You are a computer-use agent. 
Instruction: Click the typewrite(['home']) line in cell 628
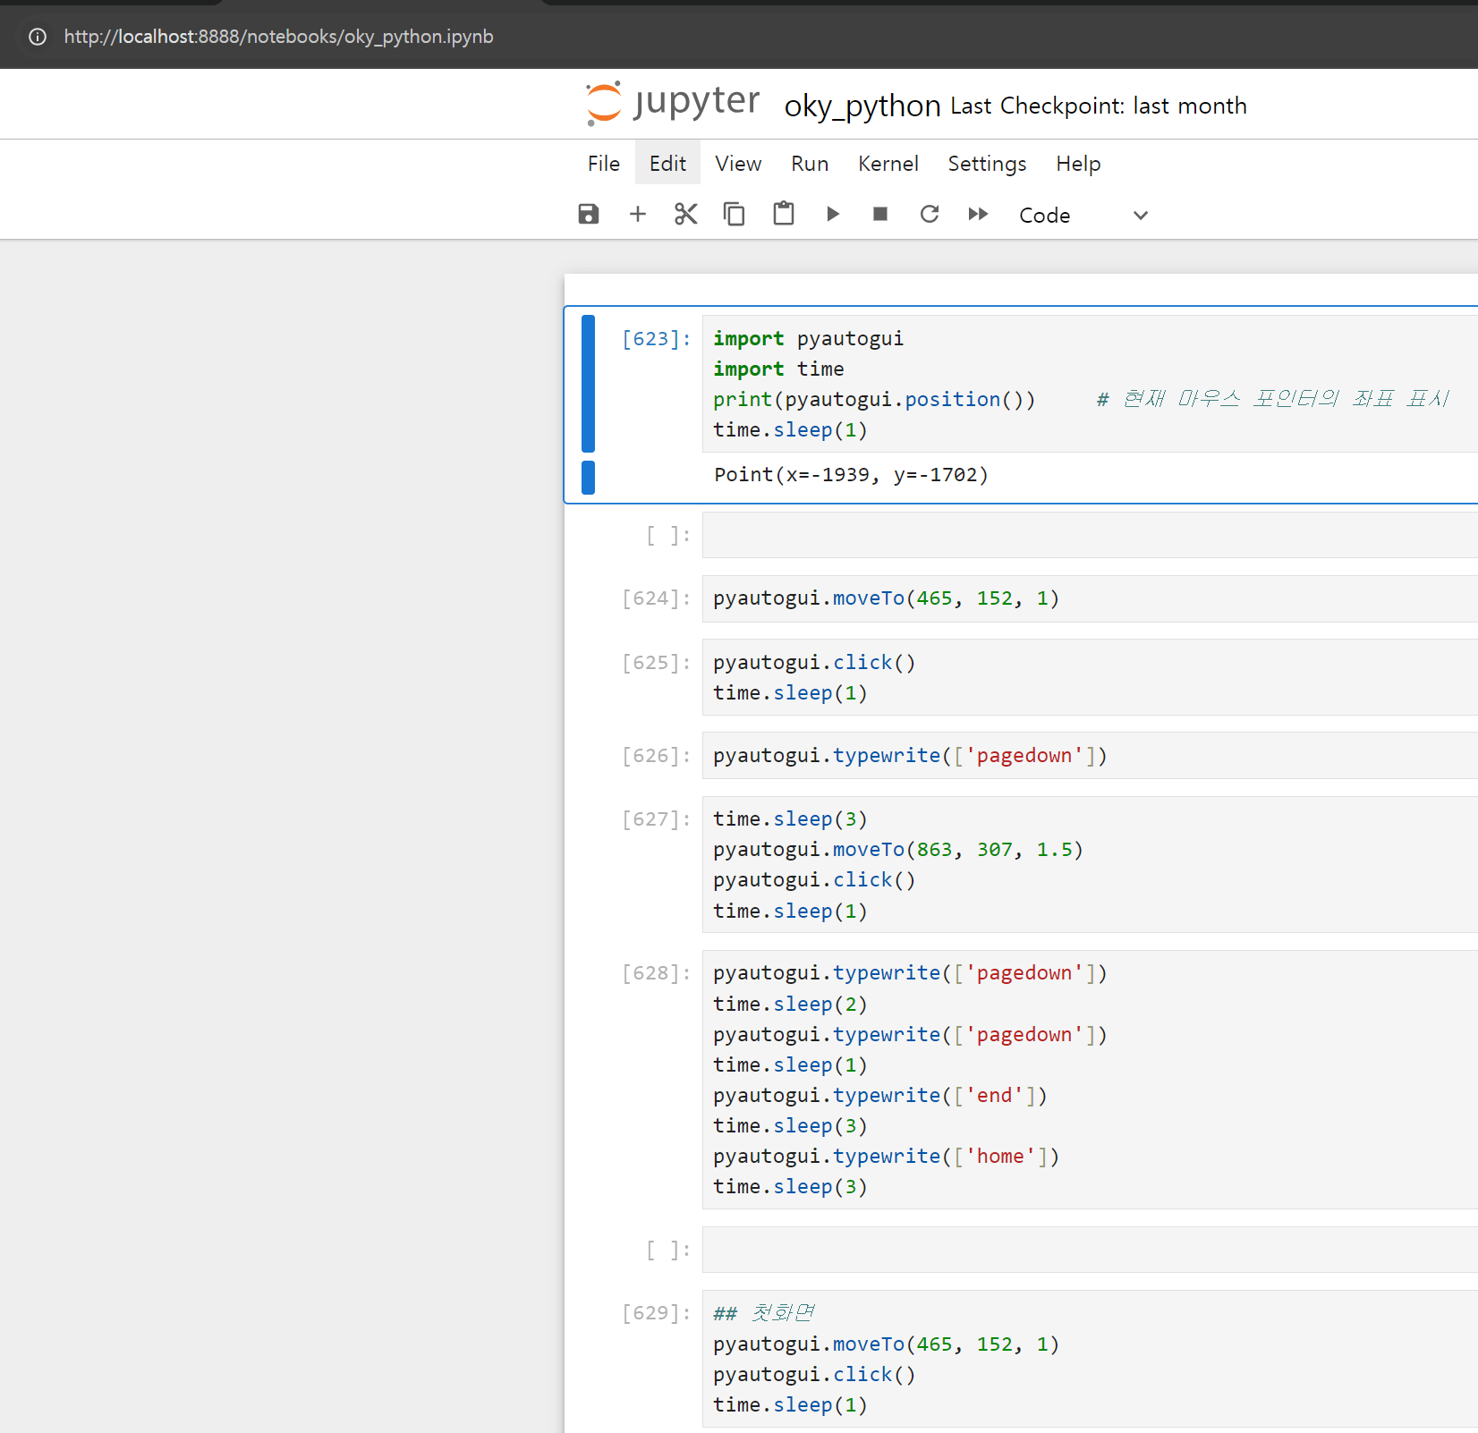pos(886,1157)
